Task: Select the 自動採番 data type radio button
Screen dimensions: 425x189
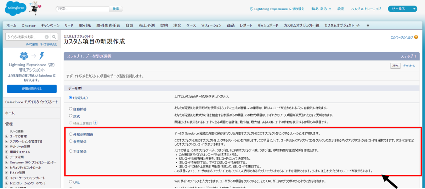Action: point(70,109)
